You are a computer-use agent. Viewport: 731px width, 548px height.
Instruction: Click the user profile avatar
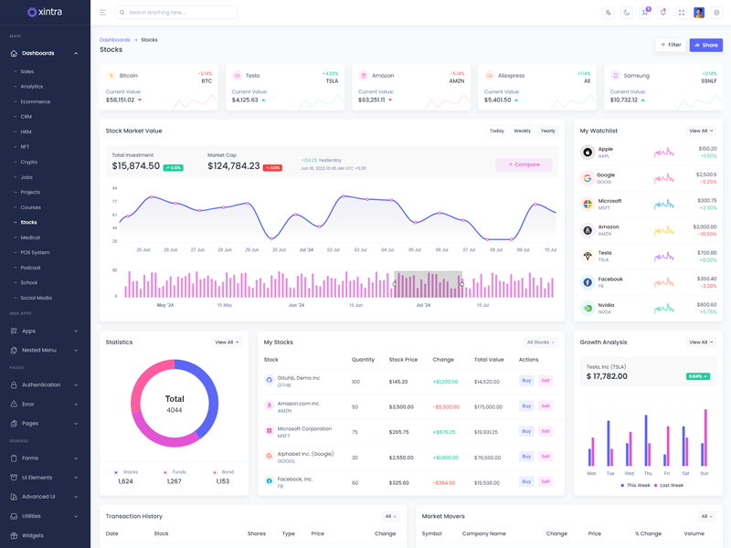coord(699,13)
